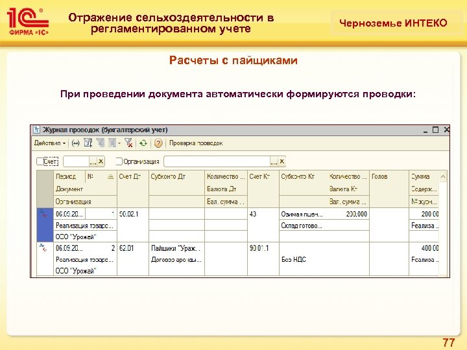This screenshot has width=467, height=350.
Task: Click the filter history funnel icon
Action: 112,143
